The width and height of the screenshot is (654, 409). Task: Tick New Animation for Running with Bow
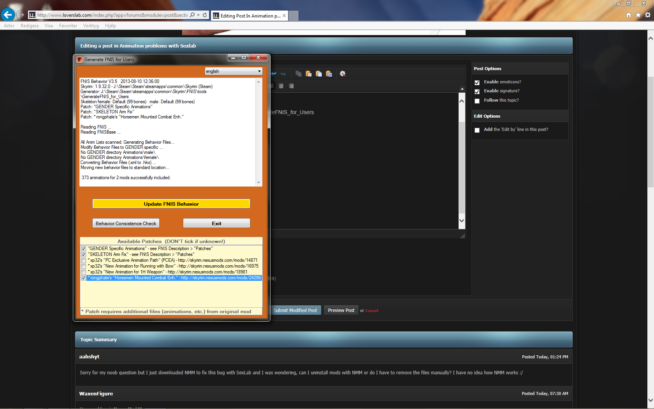[x=83, y=266]
